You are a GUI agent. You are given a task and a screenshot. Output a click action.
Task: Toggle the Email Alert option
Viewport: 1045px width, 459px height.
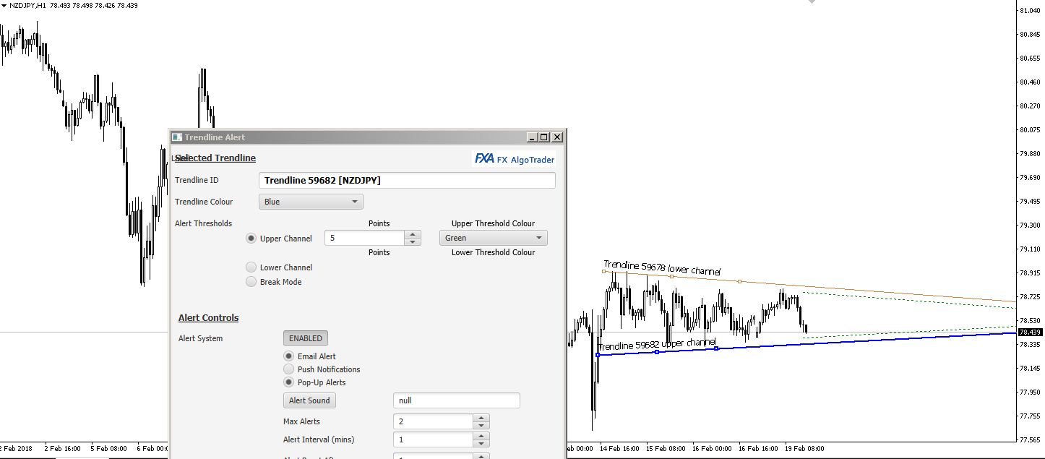[289, 356]
